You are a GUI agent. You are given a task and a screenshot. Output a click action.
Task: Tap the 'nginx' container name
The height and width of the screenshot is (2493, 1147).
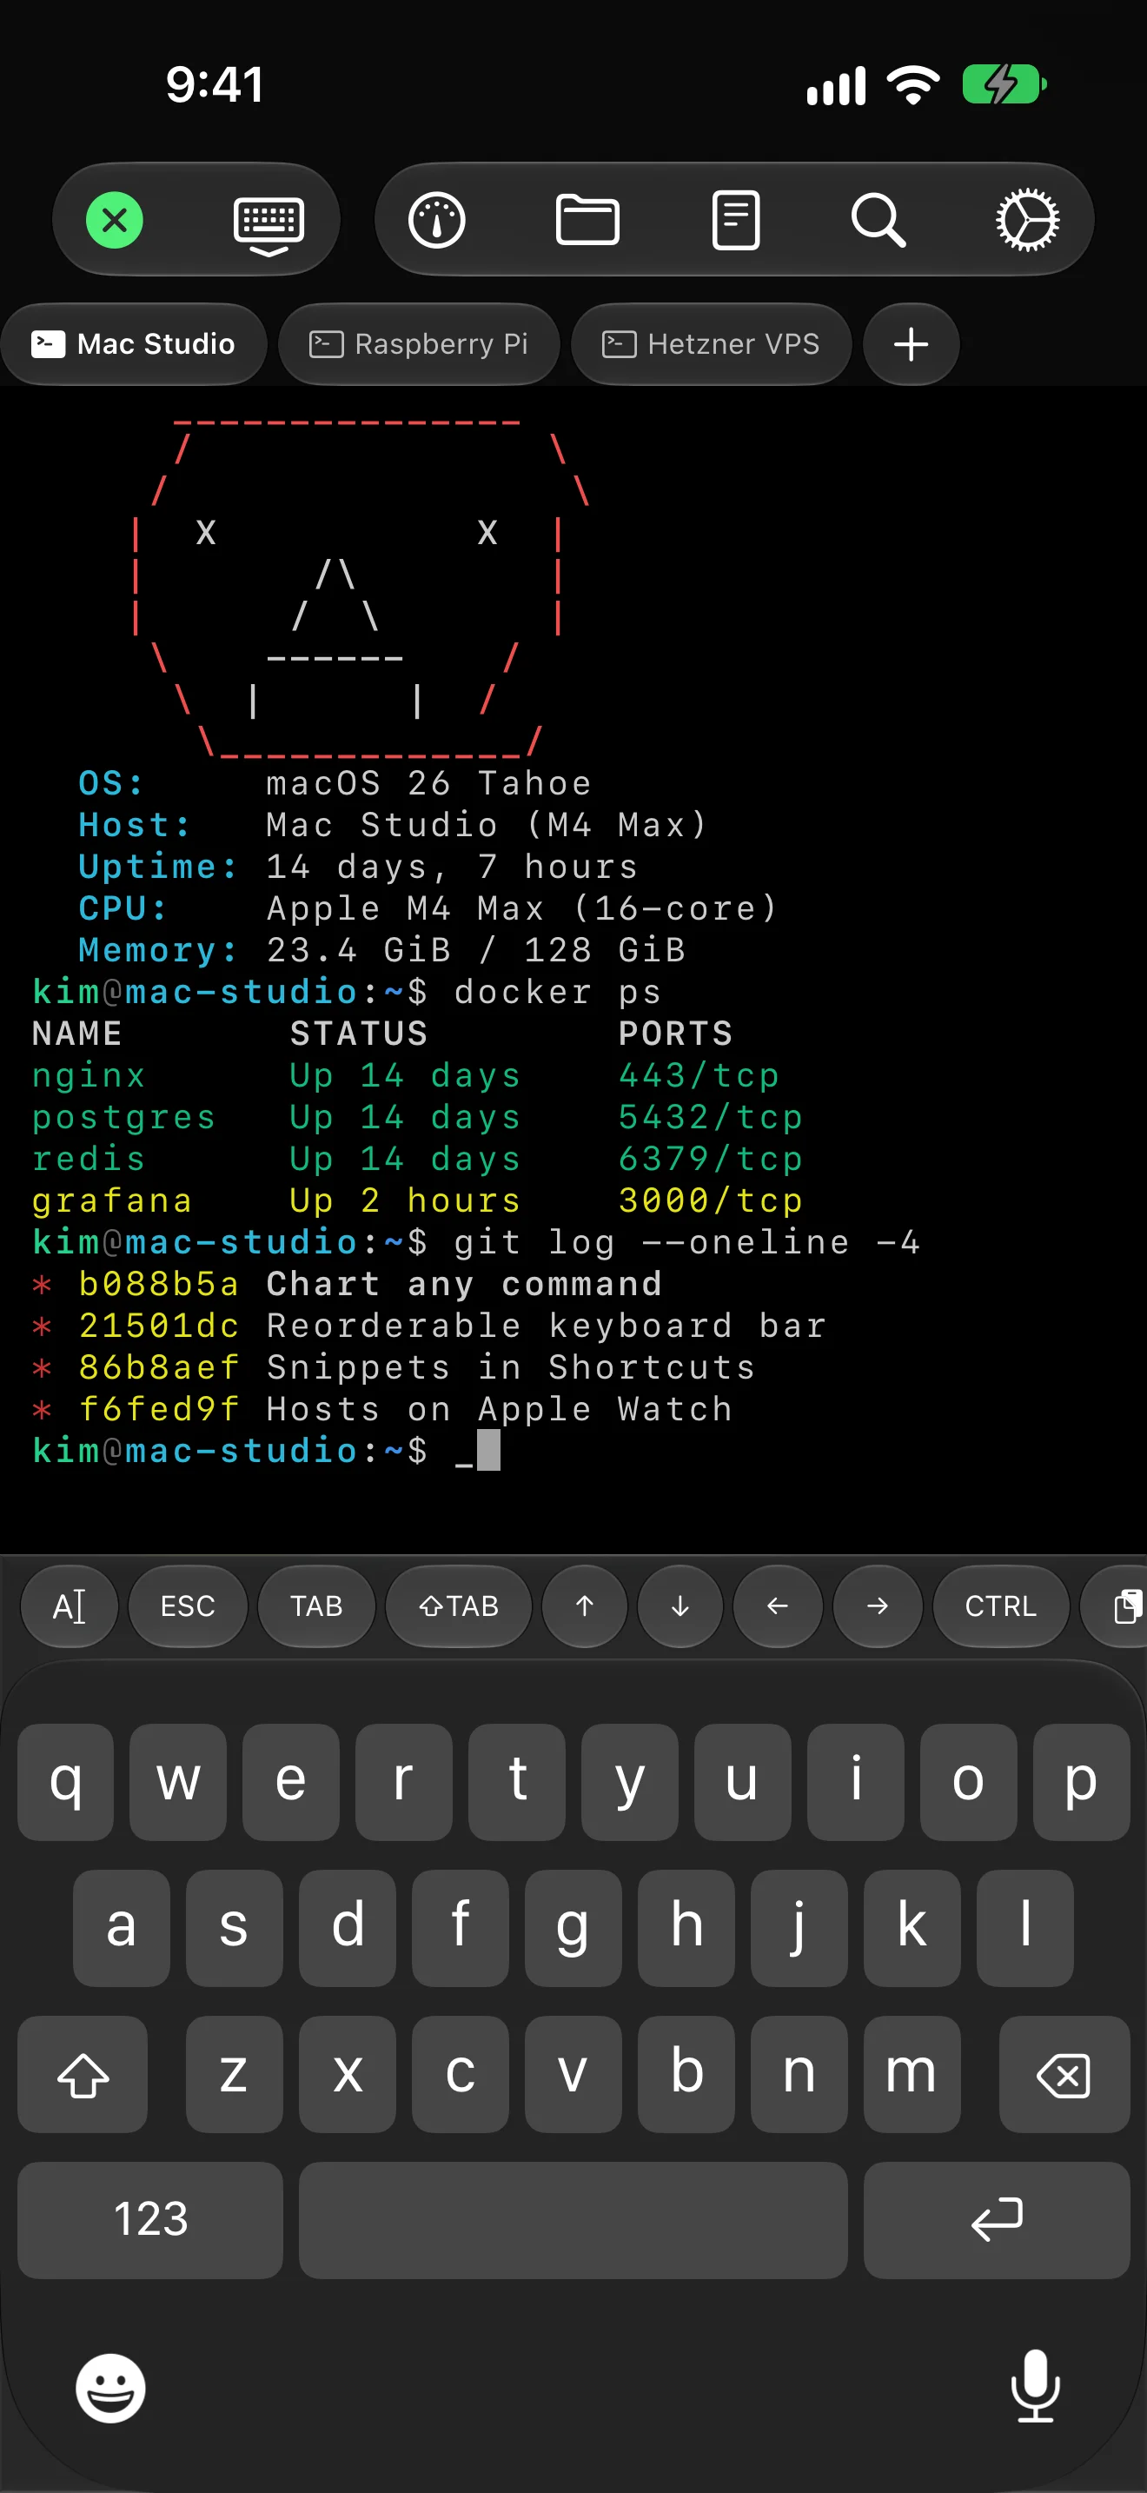pyautogui.click(x=89, y=1076)
